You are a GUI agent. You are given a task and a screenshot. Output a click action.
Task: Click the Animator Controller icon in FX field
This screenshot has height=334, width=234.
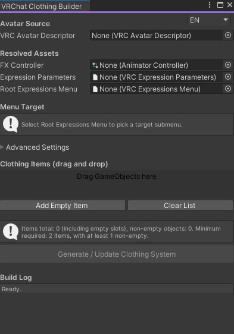pos(95,65)
